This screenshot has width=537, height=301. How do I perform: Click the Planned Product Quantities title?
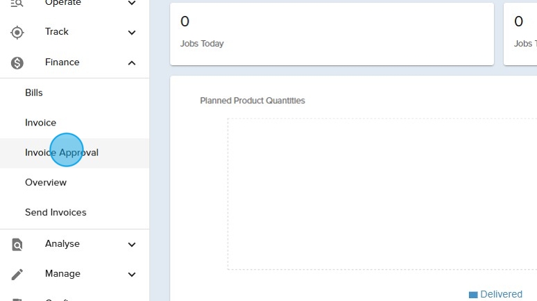click(x=253, y=101)
